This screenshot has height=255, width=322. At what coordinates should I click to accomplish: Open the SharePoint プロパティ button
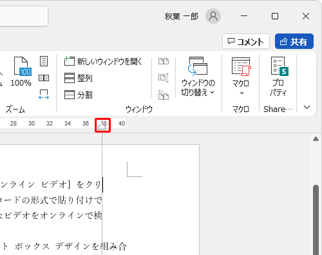(x=278, y=77)
